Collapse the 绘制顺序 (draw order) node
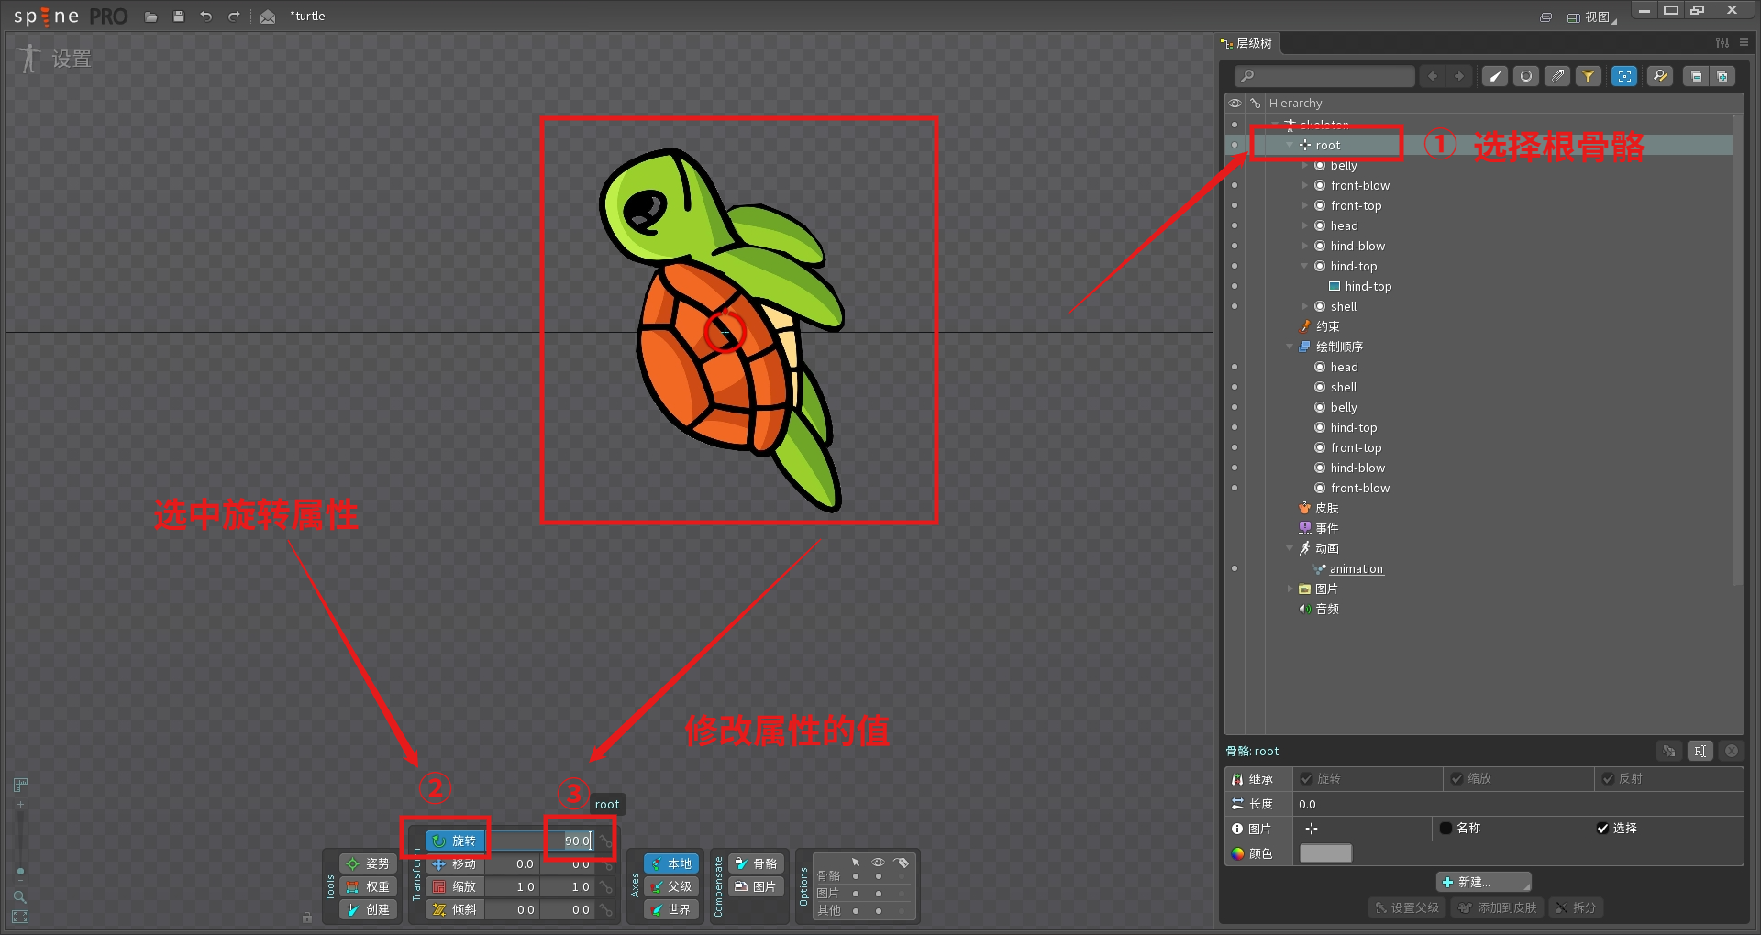 coord(1290,346)
